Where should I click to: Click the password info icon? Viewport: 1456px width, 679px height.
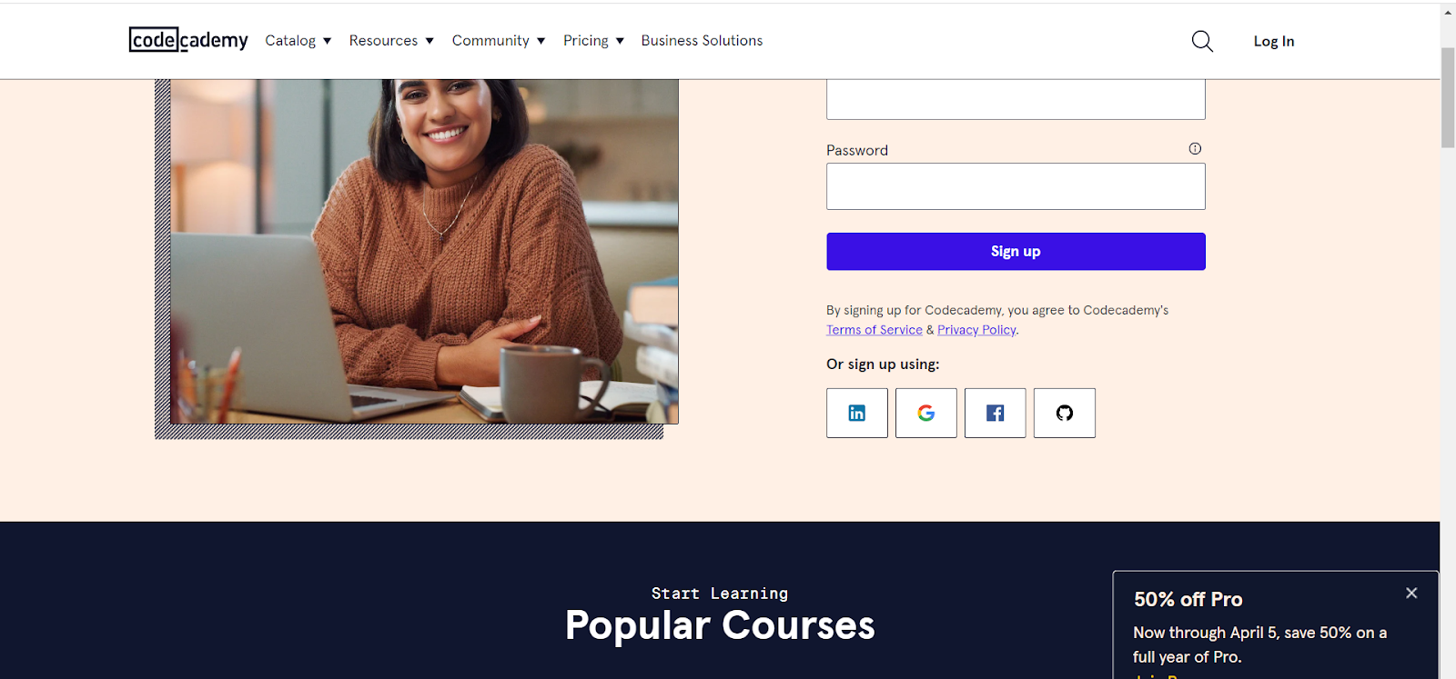pos(1195,149)
